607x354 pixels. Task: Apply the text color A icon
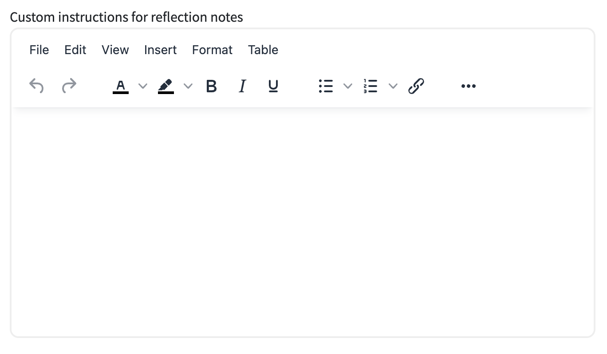click(121, 86)
